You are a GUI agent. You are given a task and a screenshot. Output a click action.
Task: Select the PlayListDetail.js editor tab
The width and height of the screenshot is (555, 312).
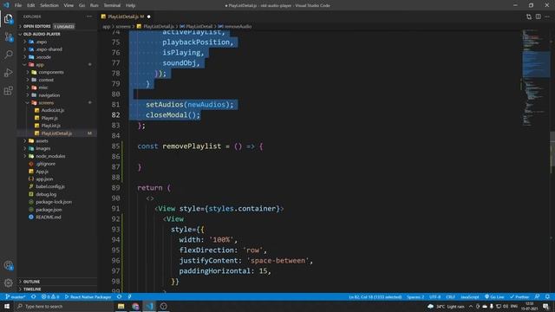(126, 16)
